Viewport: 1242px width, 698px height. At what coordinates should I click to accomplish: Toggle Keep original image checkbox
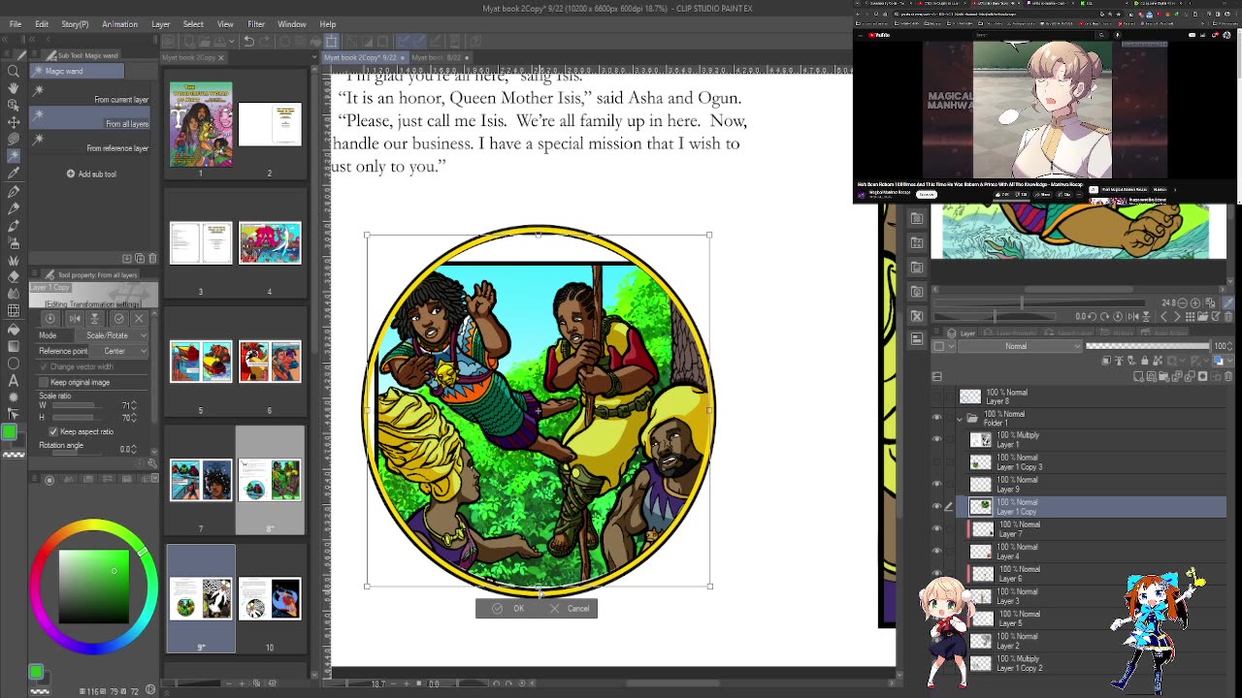(x=44, y=382)
